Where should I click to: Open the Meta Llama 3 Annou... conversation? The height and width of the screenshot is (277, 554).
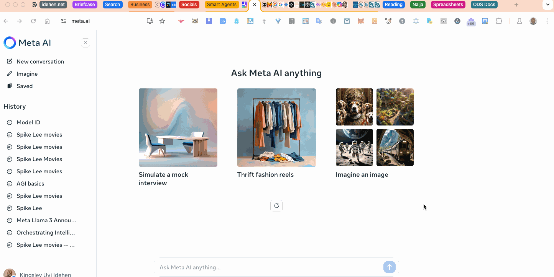tap(46, 220)
